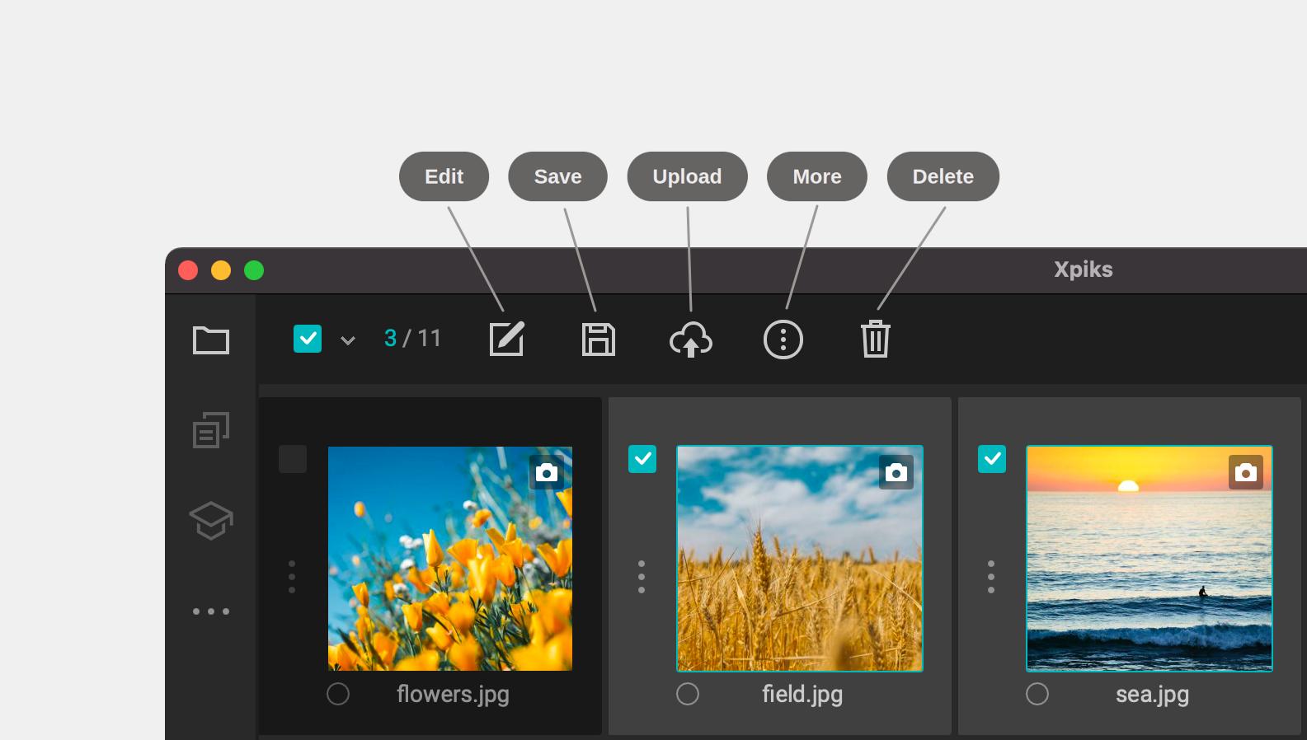The height and width of the screenshot is (740, 1307).
Task: Click the flowers.jpg thumbnail image
Action: pyautogui.click(x=450, y=559)
